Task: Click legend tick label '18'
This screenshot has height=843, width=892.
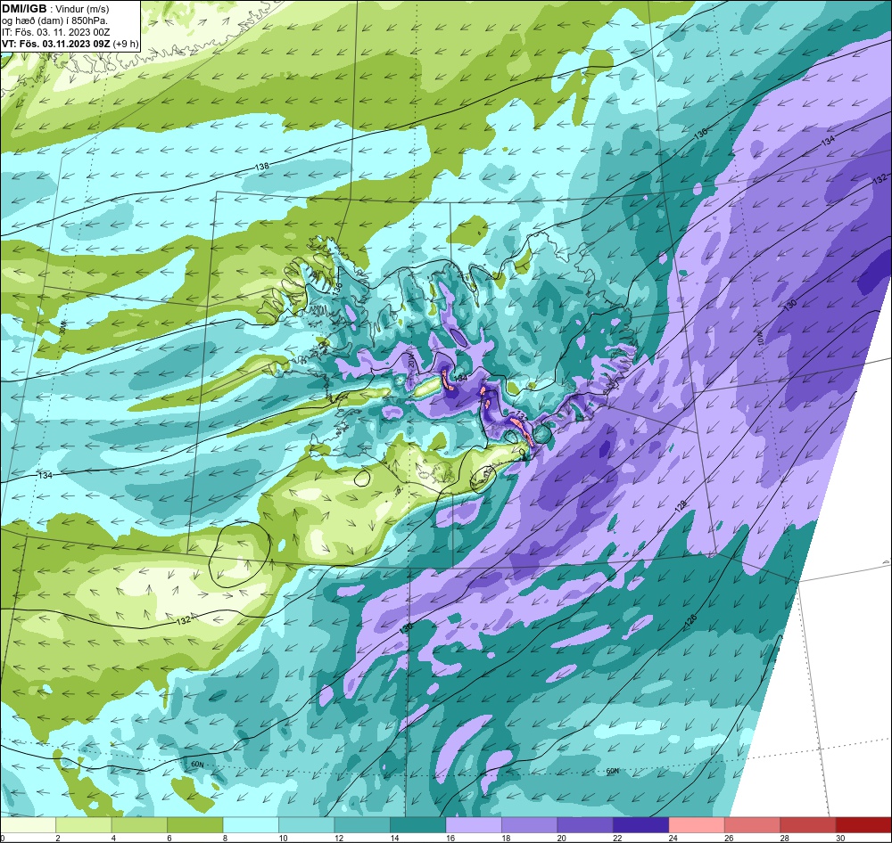Action: coord(506,838)
